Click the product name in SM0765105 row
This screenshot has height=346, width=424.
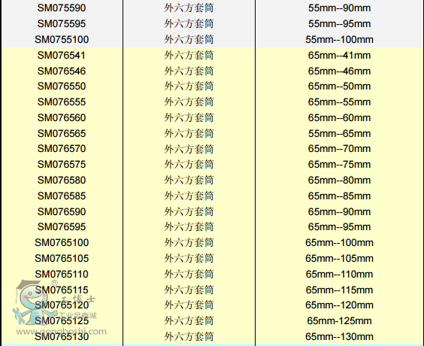pyautogui.click(x=189, y=259)
